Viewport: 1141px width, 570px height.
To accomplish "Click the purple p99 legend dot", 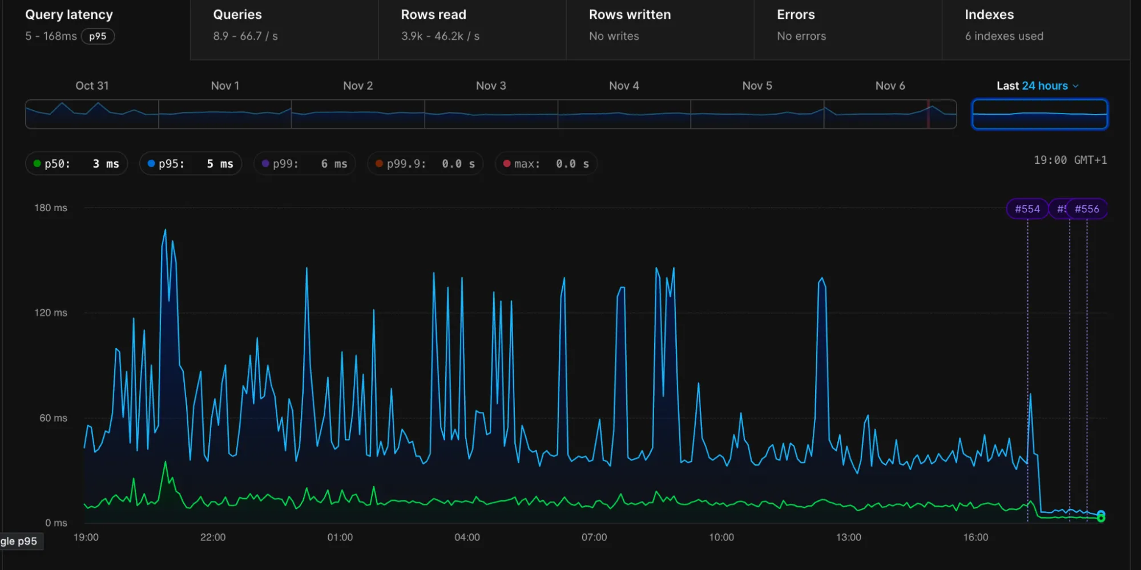I will pos(265,164).
